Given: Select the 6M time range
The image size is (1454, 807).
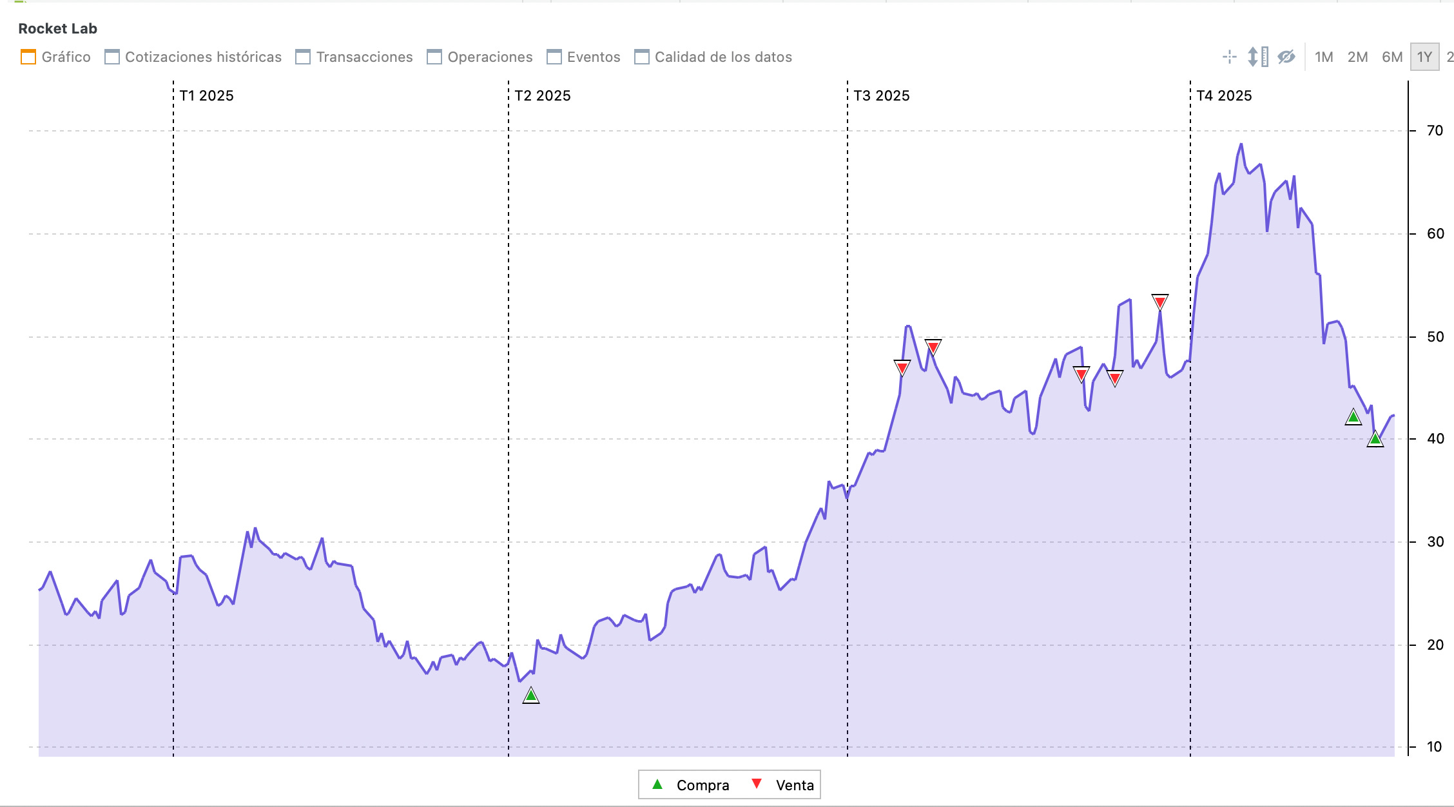Looking at the screenshot, I should 1391,57.
